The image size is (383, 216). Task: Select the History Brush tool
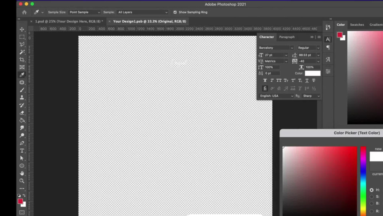coord(22,105)
